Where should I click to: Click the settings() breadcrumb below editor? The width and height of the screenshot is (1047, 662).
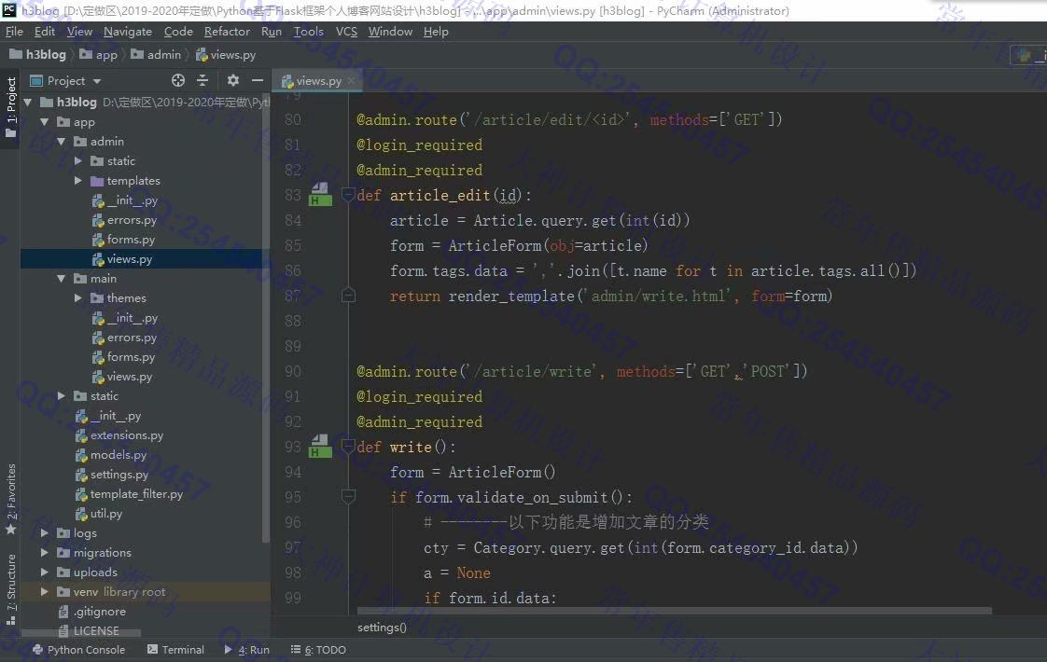point(382,628)
